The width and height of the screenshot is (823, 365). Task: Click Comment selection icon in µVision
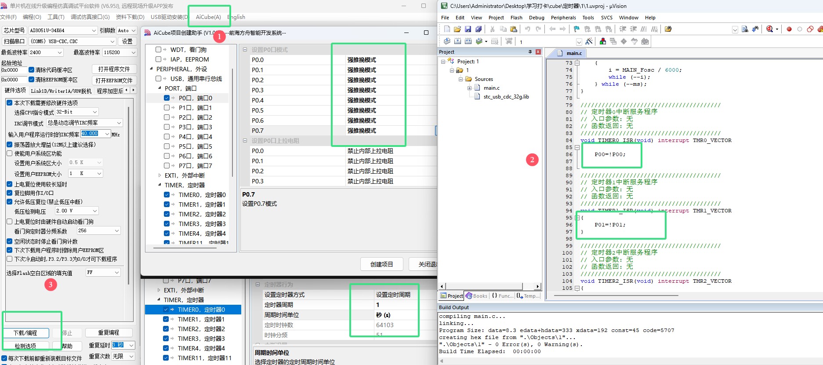644,29
